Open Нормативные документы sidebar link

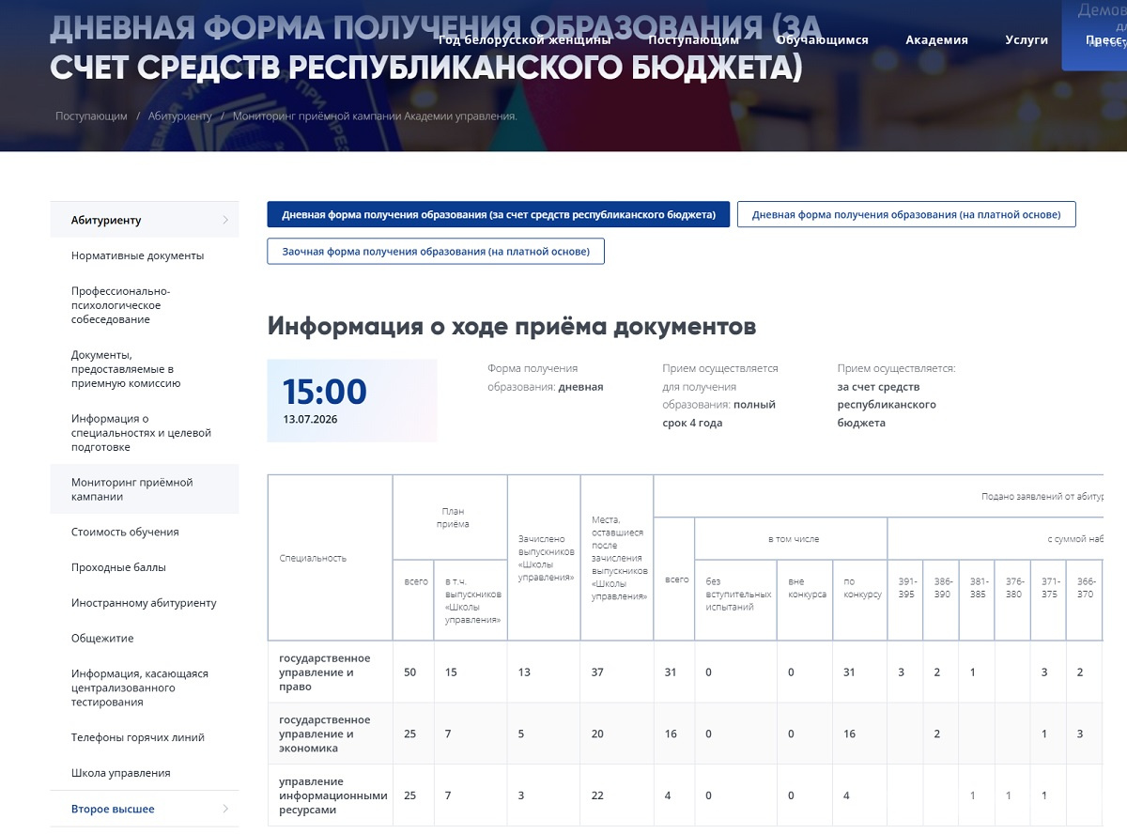coord(137,255)
